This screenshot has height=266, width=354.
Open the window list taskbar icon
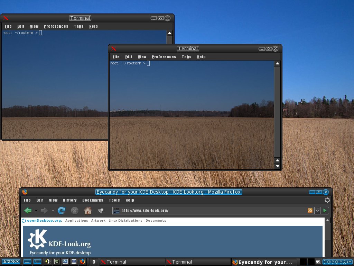click(x=37, y=262)
